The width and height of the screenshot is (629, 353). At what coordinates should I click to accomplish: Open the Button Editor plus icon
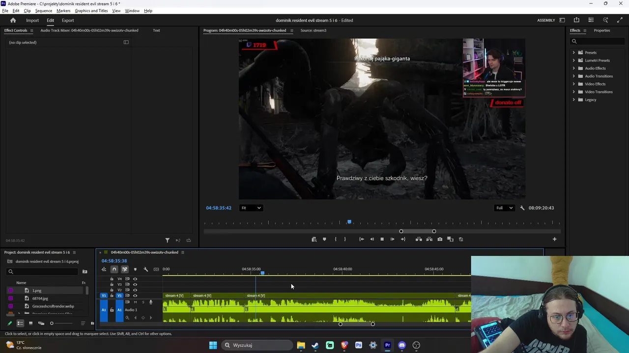(x=554, y=239)
